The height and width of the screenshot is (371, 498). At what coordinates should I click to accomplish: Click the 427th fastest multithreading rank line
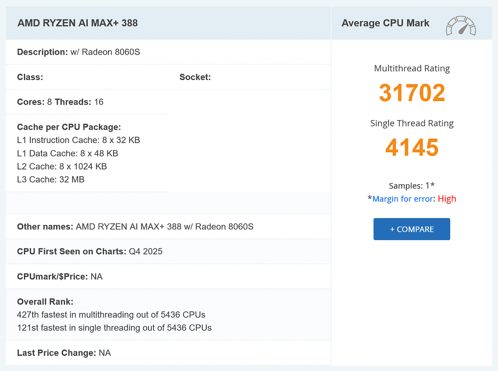pos(111,314)
